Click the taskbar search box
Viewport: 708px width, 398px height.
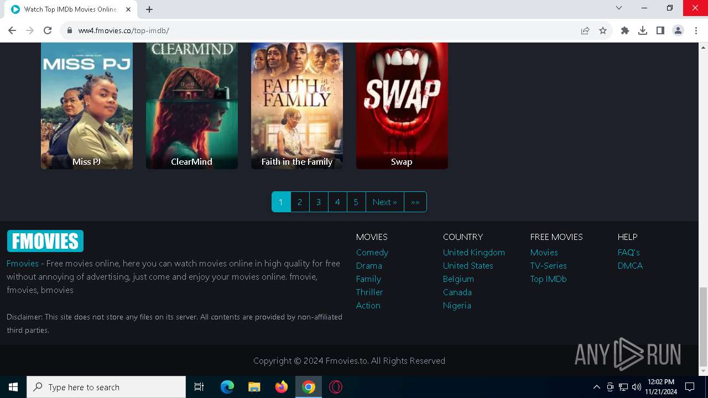point(106,387)
